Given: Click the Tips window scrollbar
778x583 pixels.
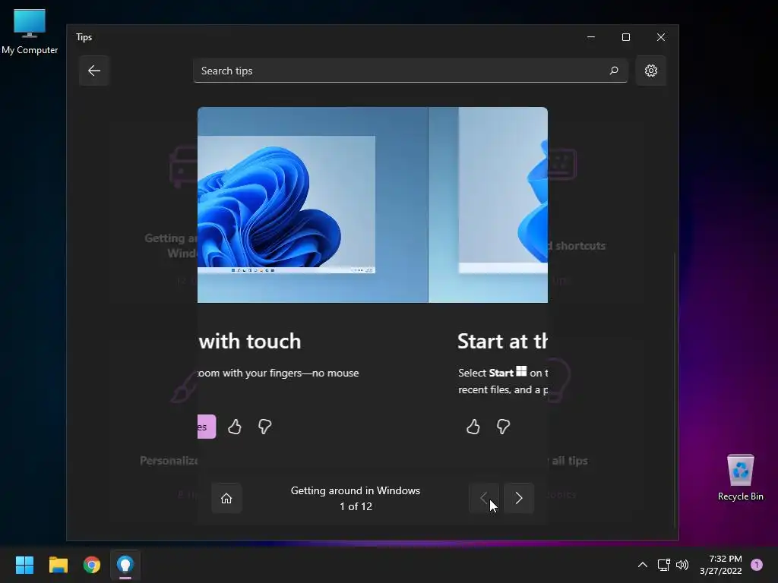Looking at the screenshot, I should 675,390.
